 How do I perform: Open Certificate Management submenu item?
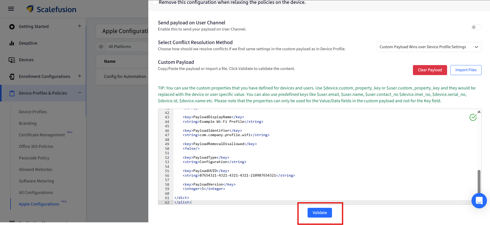point(42,135)
